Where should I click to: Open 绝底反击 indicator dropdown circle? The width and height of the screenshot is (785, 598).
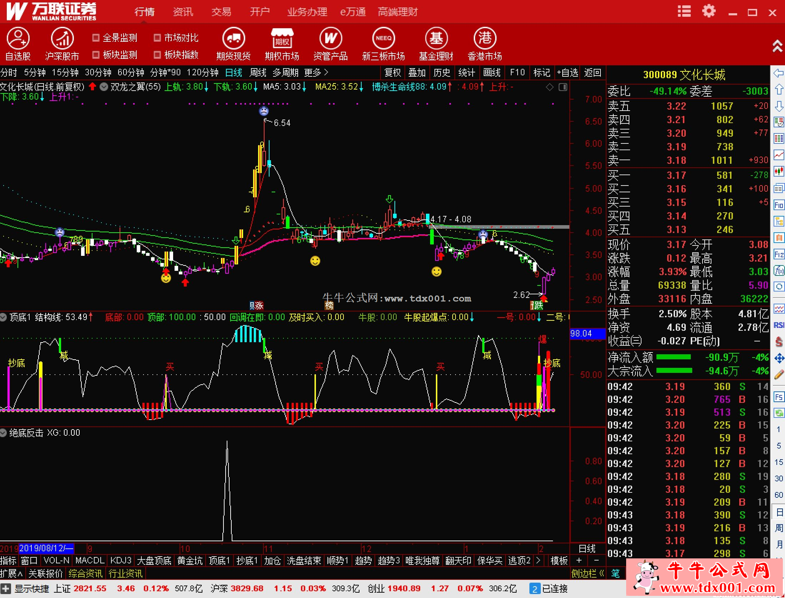(4, 433)
